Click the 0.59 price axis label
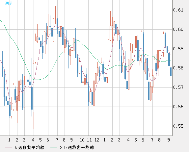Image resolution: width=189 pixels, height=152 pixels. coord(178,49)
